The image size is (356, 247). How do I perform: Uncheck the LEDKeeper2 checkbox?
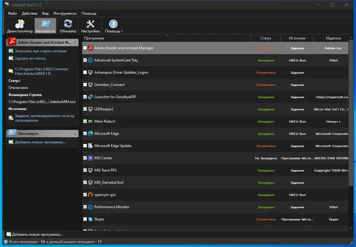85,109
